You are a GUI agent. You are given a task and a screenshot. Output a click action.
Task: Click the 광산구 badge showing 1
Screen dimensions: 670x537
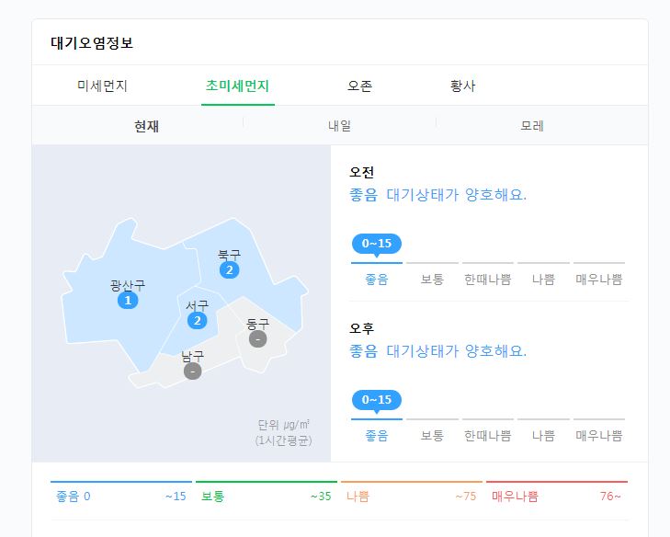129,301
